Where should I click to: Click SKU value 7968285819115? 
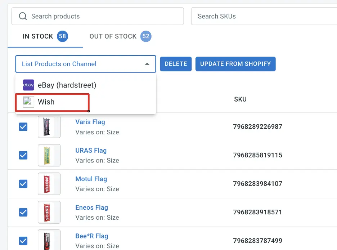257,155
